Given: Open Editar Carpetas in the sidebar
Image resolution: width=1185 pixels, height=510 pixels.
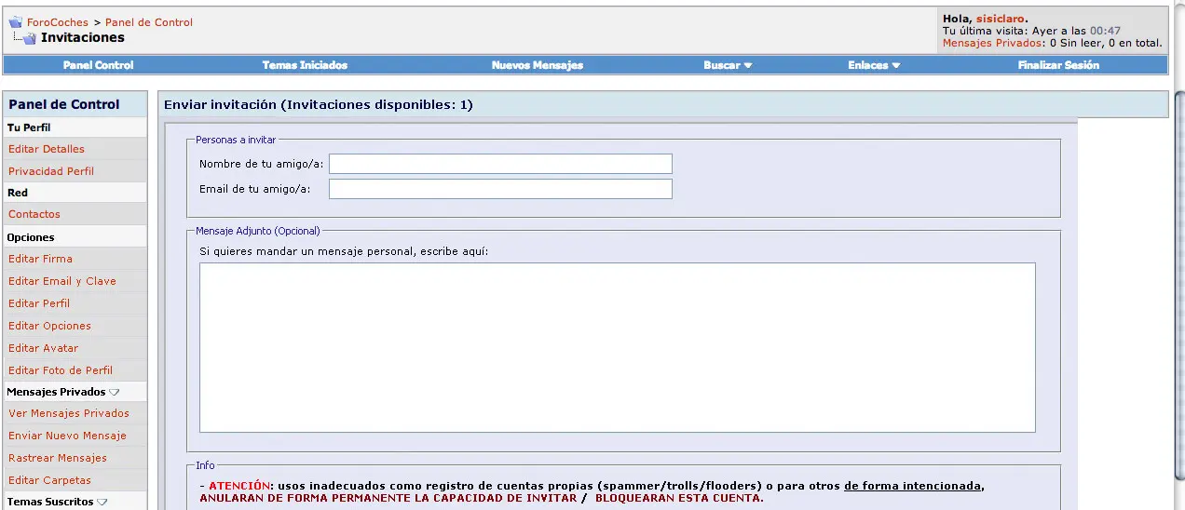Looking at the screenshot, I should point(50,480).
